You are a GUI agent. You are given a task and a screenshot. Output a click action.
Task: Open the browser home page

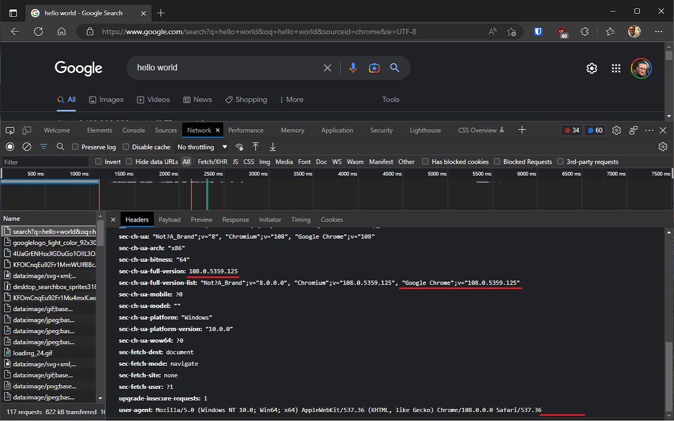point(62,32)
